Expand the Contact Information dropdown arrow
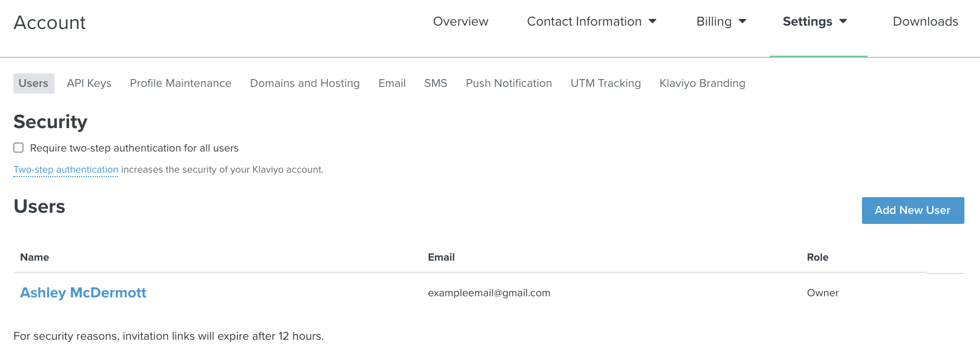Image resolution: width=980 pixels, height=362 pixels. (x=653, y=21)
